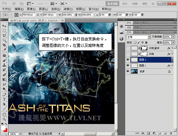Open the collapsed Navigator panel icon
The width and height of the screenshot is (178, 136).
click(x=121, y=26)
